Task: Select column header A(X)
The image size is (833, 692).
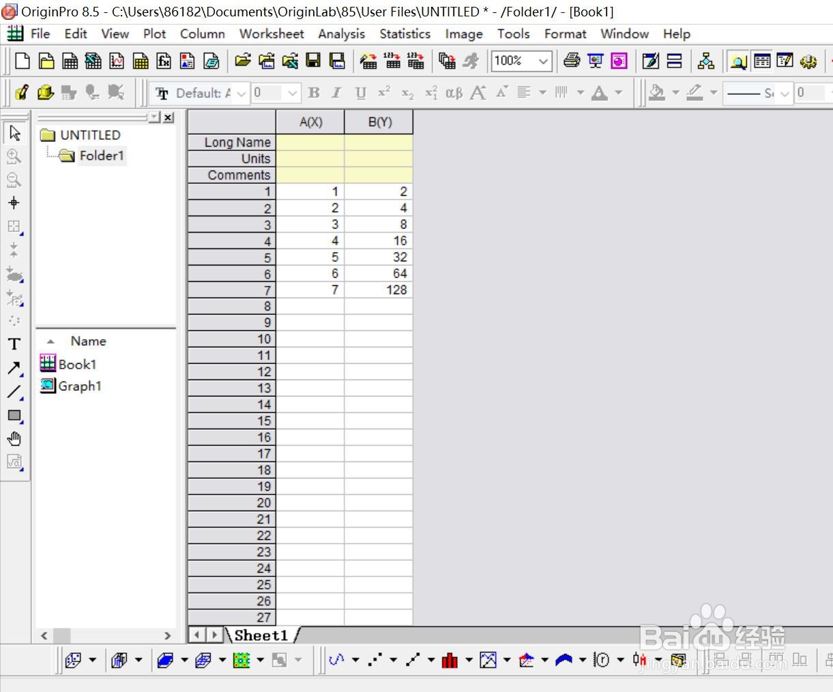Action: 310,121
